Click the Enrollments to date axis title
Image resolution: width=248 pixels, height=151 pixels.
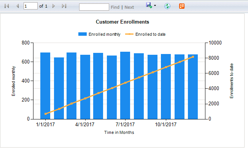[232, 81]
